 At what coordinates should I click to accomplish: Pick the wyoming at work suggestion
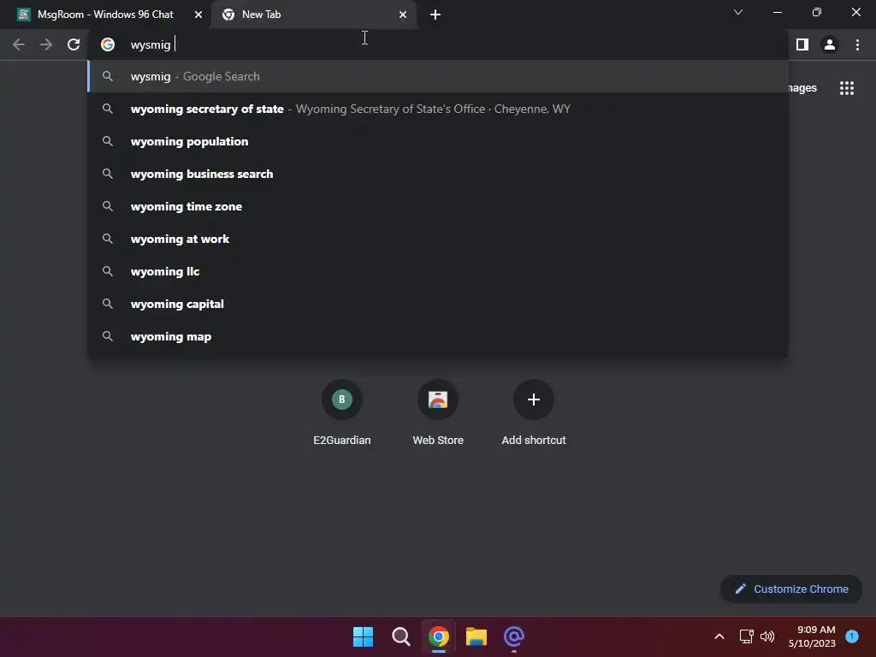tap(438, 239)
